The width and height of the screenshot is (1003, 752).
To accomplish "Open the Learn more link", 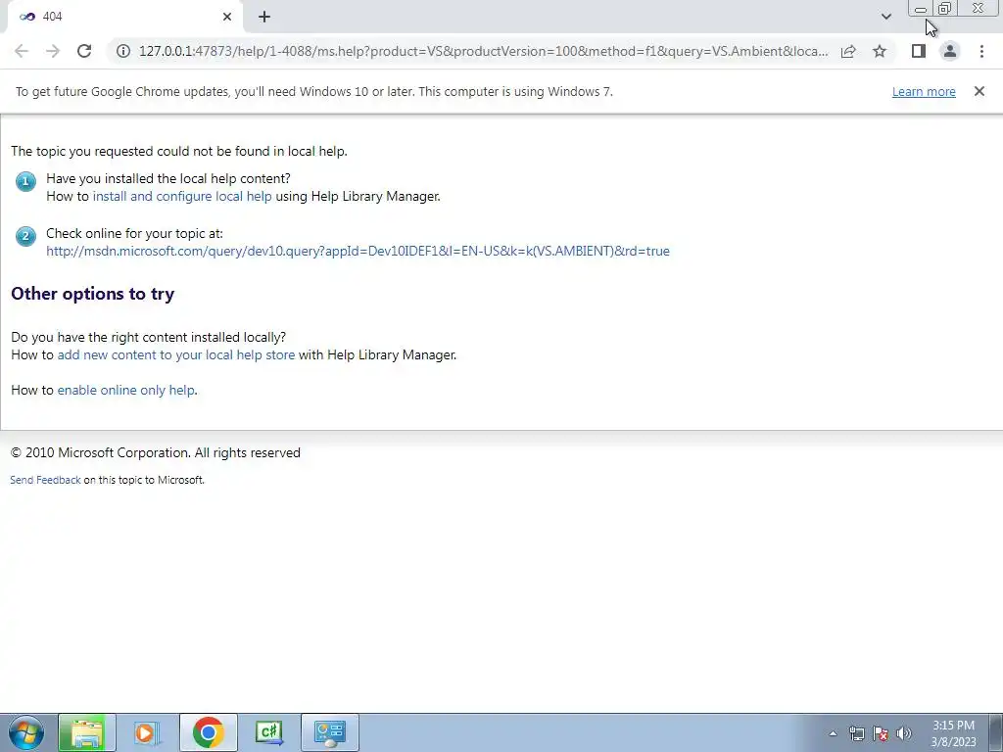I will click(924, 91).
